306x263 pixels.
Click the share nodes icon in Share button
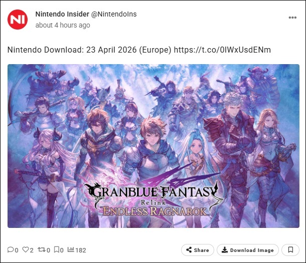189,250
